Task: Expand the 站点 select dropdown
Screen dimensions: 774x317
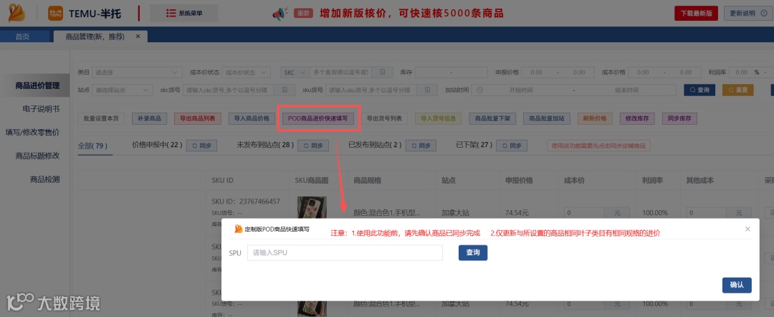Action: 122,90
